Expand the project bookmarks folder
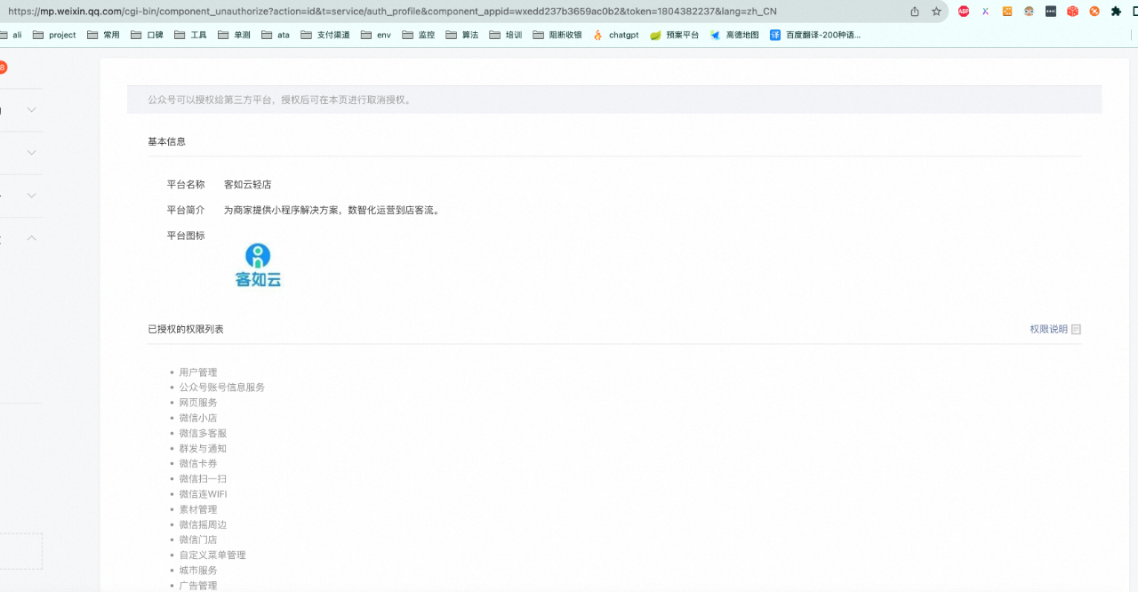Viewport: 1138px width, 592px height. coord(54,36)
